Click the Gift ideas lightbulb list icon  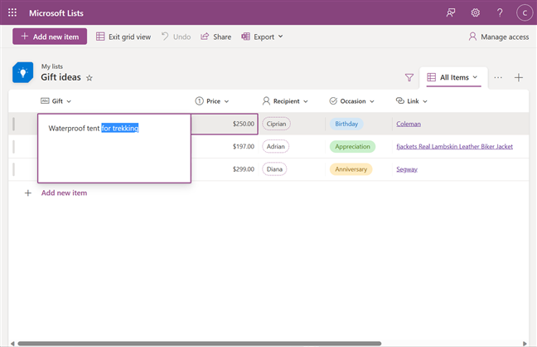[23, 72]
